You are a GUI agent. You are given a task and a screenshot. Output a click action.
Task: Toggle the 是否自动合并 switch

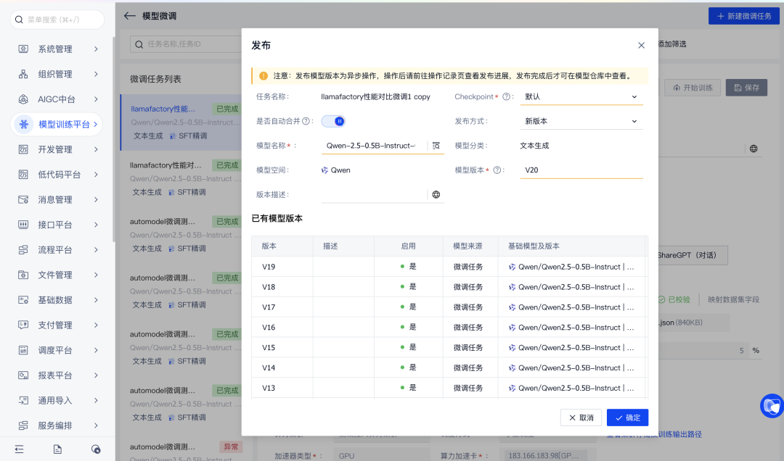tap(333, 121)
